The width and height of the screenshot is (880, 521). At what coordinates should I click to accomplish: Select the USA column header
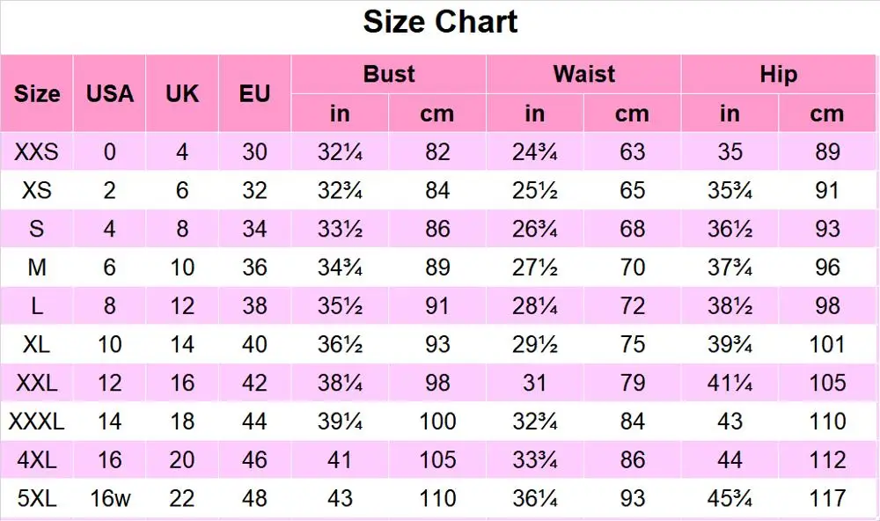pos(110,93)
